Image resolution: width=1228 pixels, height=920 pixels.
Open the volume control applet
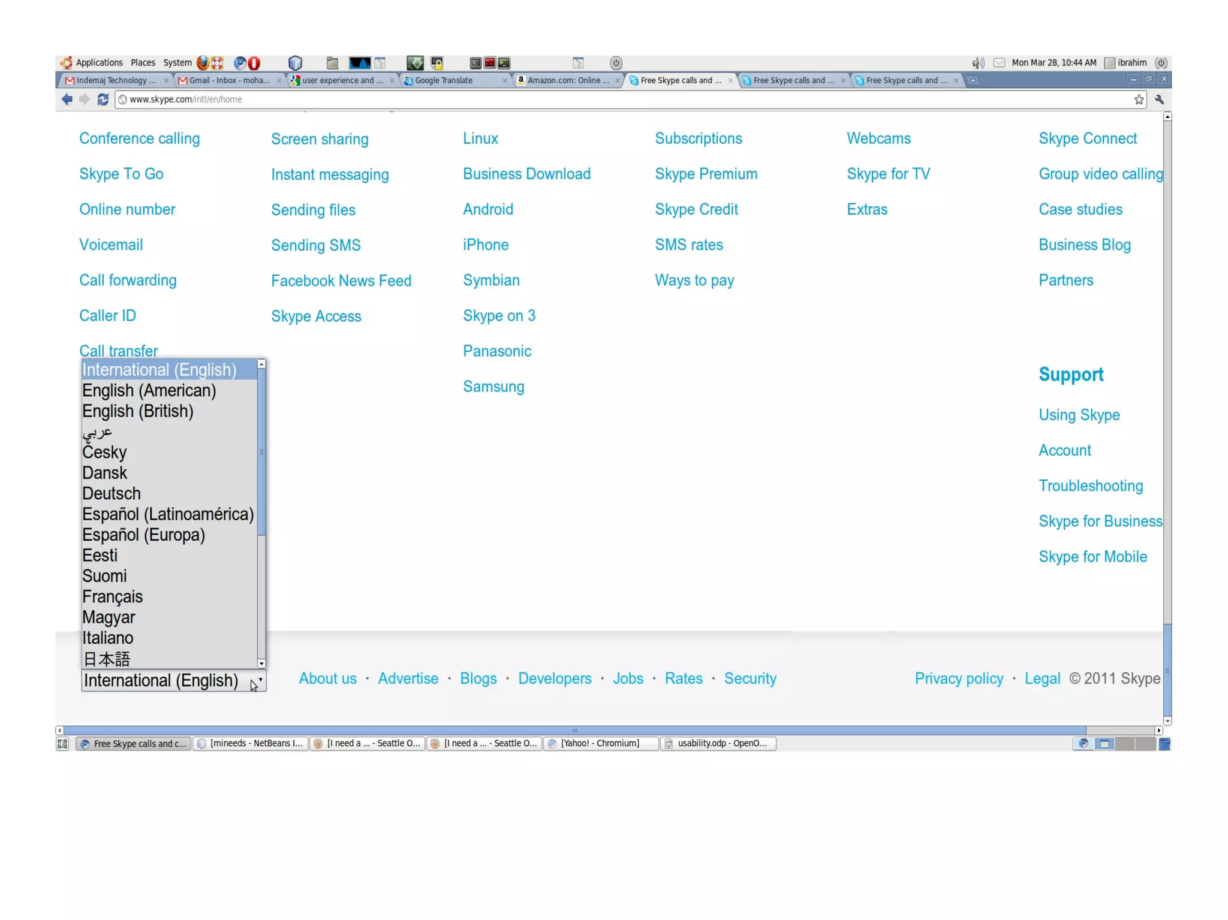pos(977,62)
